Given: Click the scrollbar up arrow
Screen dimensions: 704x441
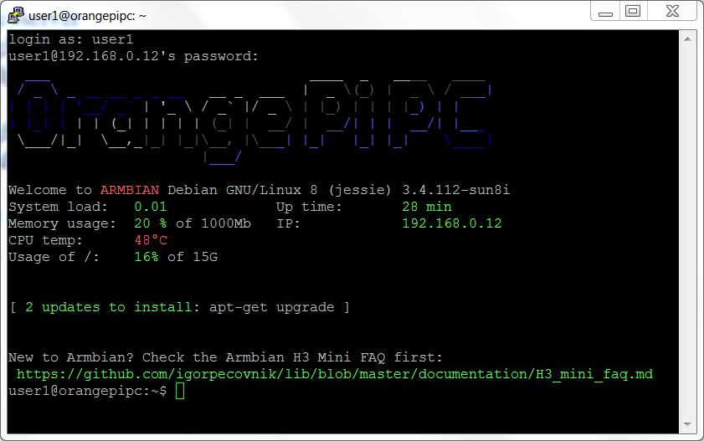Looking at the screenshot, I should [x=688, y=39].
